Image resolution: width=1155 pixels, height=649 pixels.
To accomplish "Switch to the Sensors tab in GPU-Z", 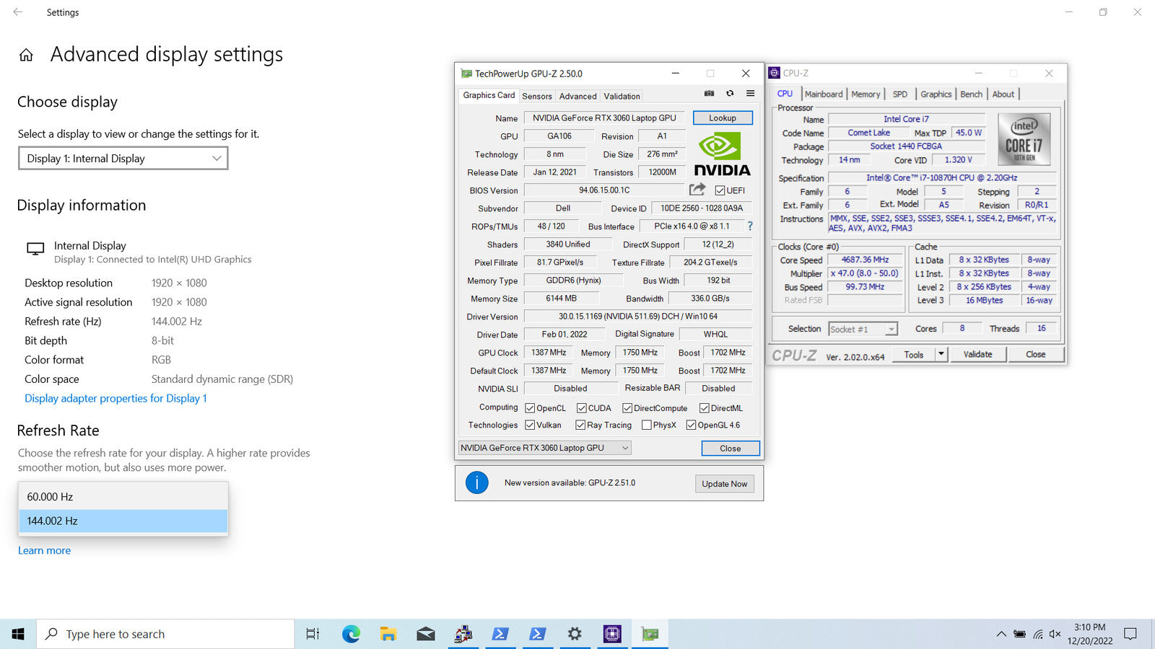I will [x=536, y=96].
